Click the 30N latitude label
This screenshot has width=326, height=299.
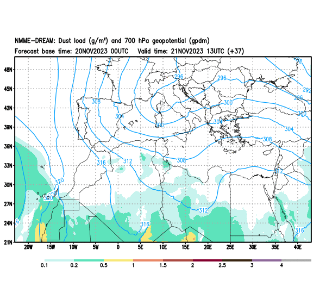coord(9,185)
